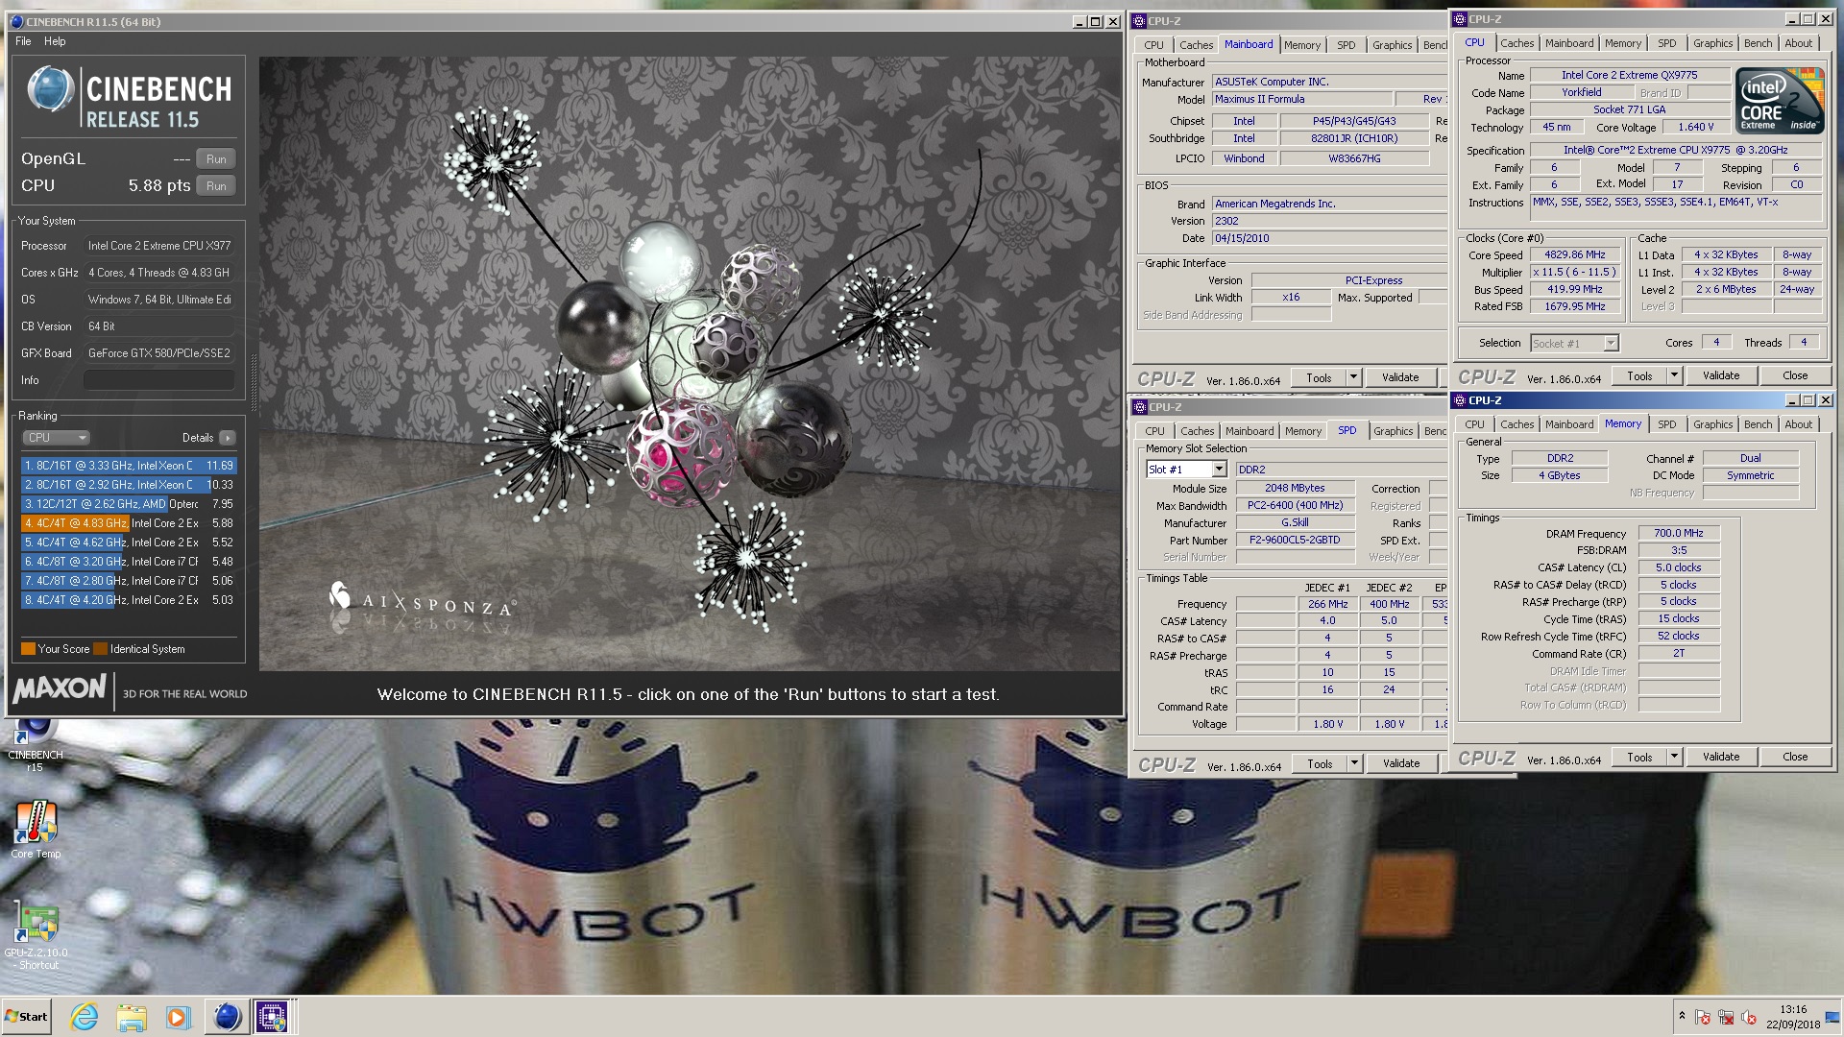This screenshot has height=1037, width=1844.
Task: Open the CPU ranking dropdown
Action: (56, 438)
